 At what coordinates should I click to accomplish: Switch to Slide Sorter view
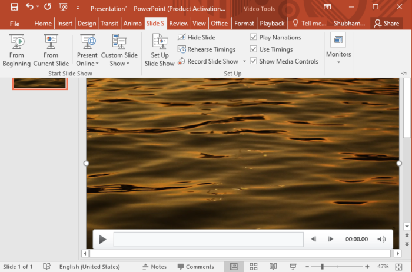(x=254, y=267)
